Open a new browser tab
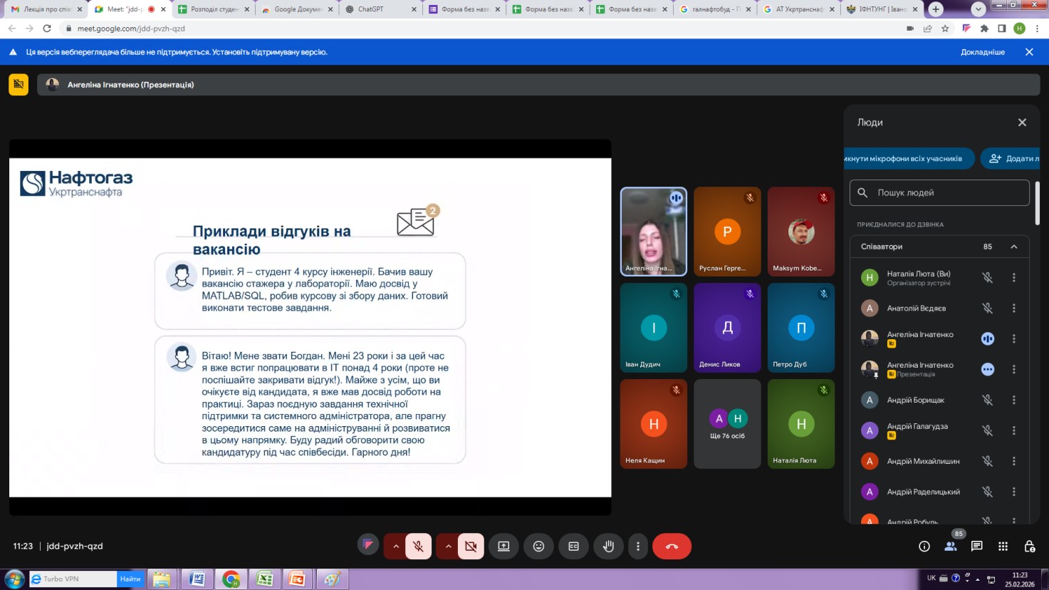 (x=936, y=9)
